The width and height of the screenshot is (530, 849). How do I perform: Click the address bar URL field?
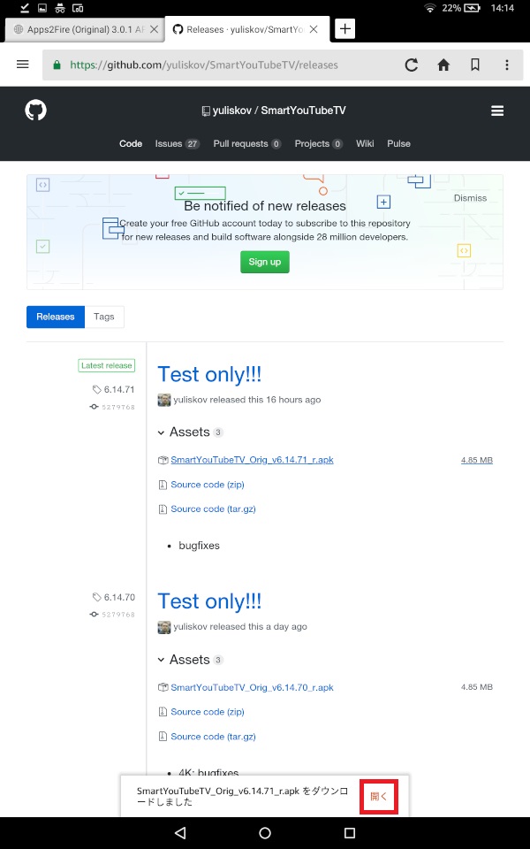tap(220, 65)
